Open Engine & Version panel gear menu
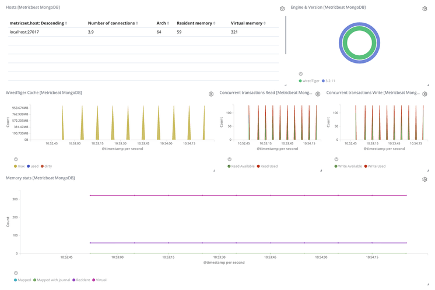 coord(425,9)
